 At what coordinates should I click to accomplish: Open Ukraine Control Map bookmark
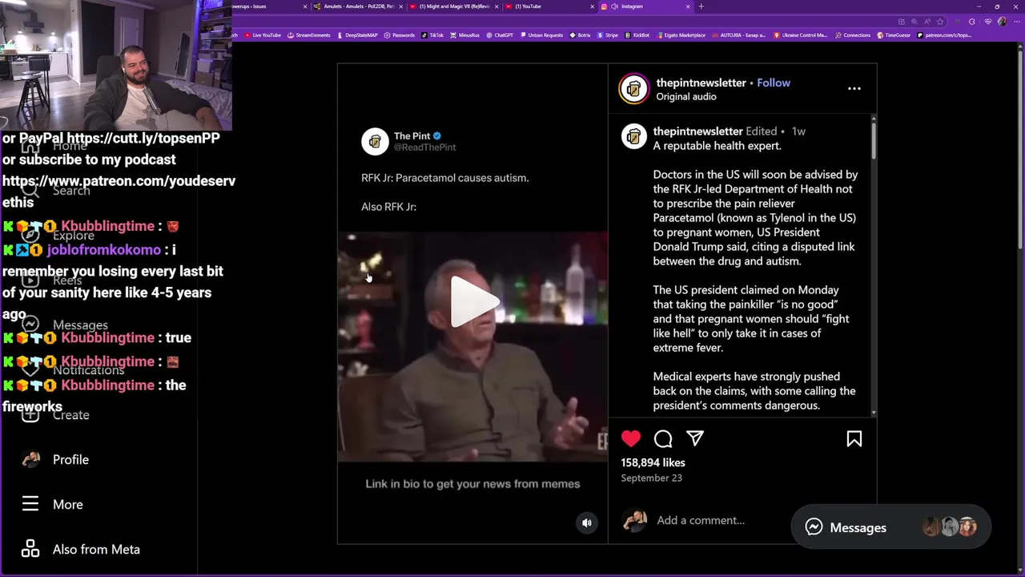coord(800,35)
